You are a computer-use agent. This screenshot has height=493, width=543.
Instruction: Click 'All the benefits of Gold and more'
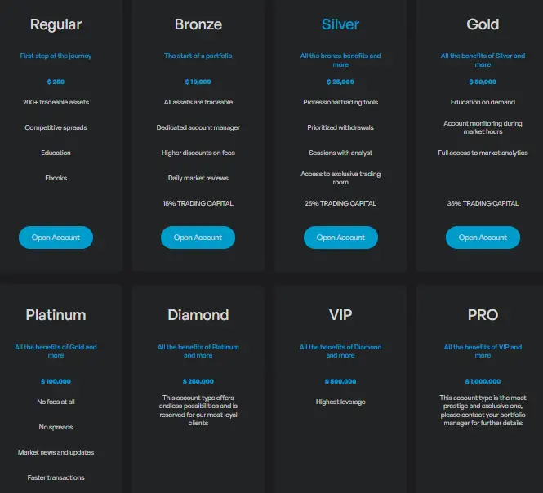click(56, 351)
